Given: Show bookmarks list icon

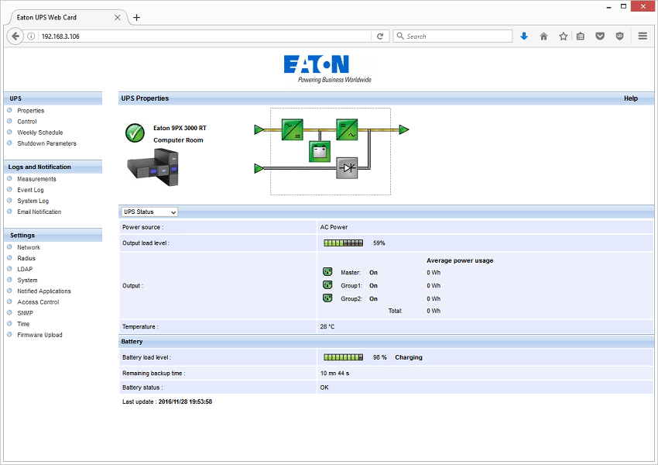Looking at the screenshot, I should pyautogui.click(x=581, y=36).
